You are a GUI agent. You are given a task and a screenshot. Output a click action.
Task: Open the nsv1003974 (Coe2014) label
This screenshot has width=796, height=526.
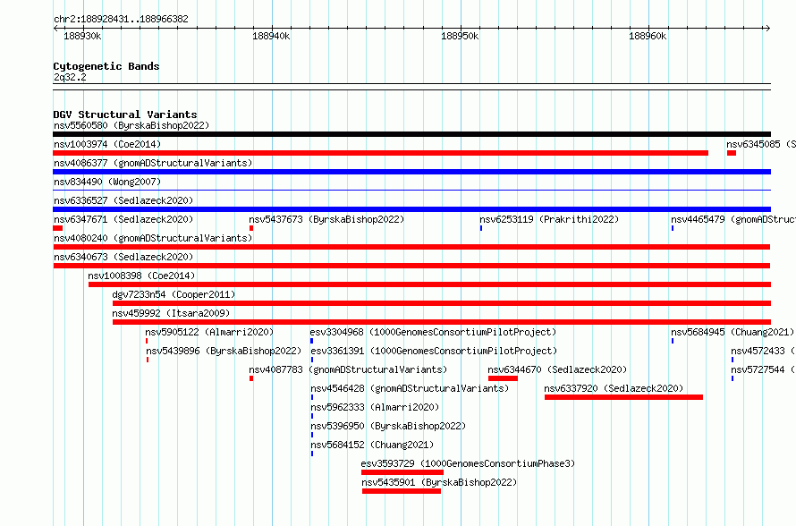pyautogui.click(x=107, y=144)
